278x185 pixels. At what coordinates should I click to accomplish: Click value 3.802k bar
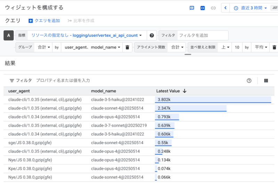[213, 100]
